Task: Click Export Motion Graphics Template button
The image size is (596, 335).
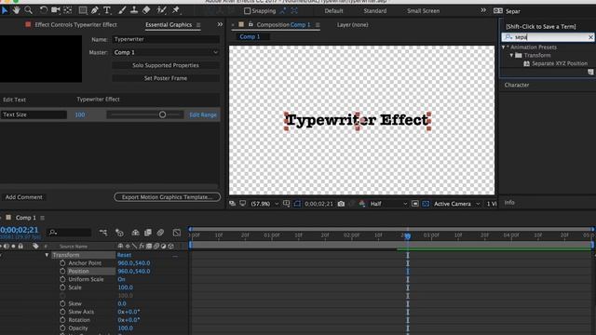Action: [168, 197]
